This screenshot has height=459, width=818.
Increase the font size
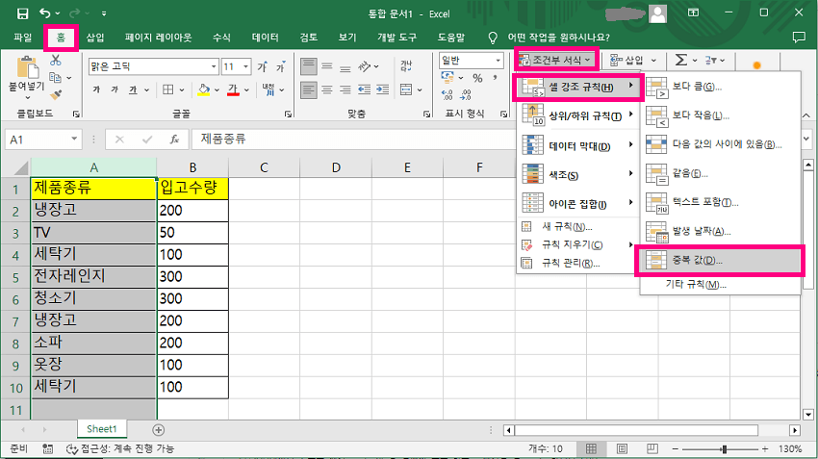coord(262,66)
